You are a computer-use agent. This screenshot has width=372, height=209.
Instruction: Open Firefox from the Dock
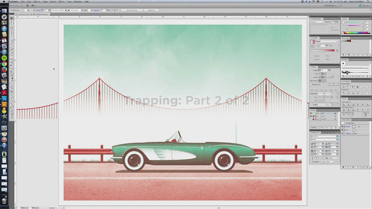pos(4,69)
